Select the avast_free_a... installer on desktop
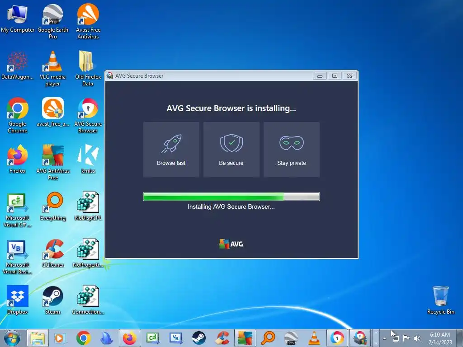 pos(53,112)
